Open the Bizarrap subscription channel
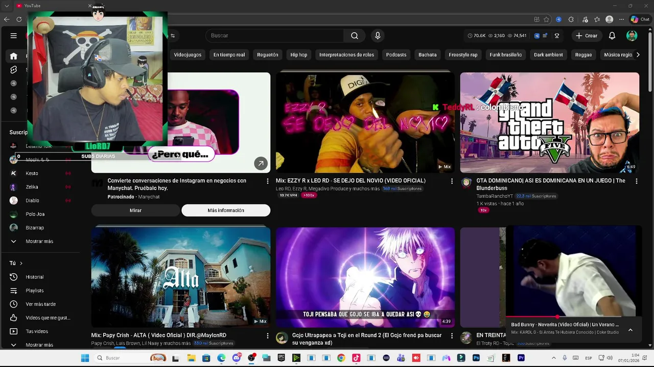Screen dimensions: 654x367 point(35,228)
